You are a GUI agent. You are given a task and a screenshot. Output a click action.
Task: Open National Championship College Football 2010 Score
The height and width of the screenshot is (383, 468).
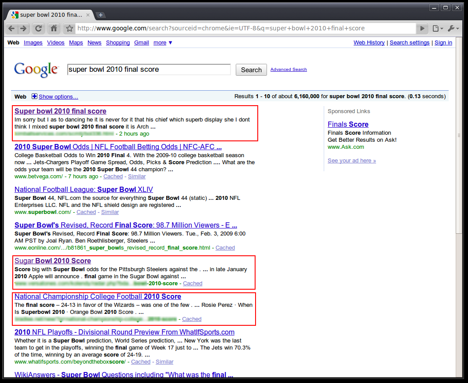pyautogui.click(x=98, y=296)
